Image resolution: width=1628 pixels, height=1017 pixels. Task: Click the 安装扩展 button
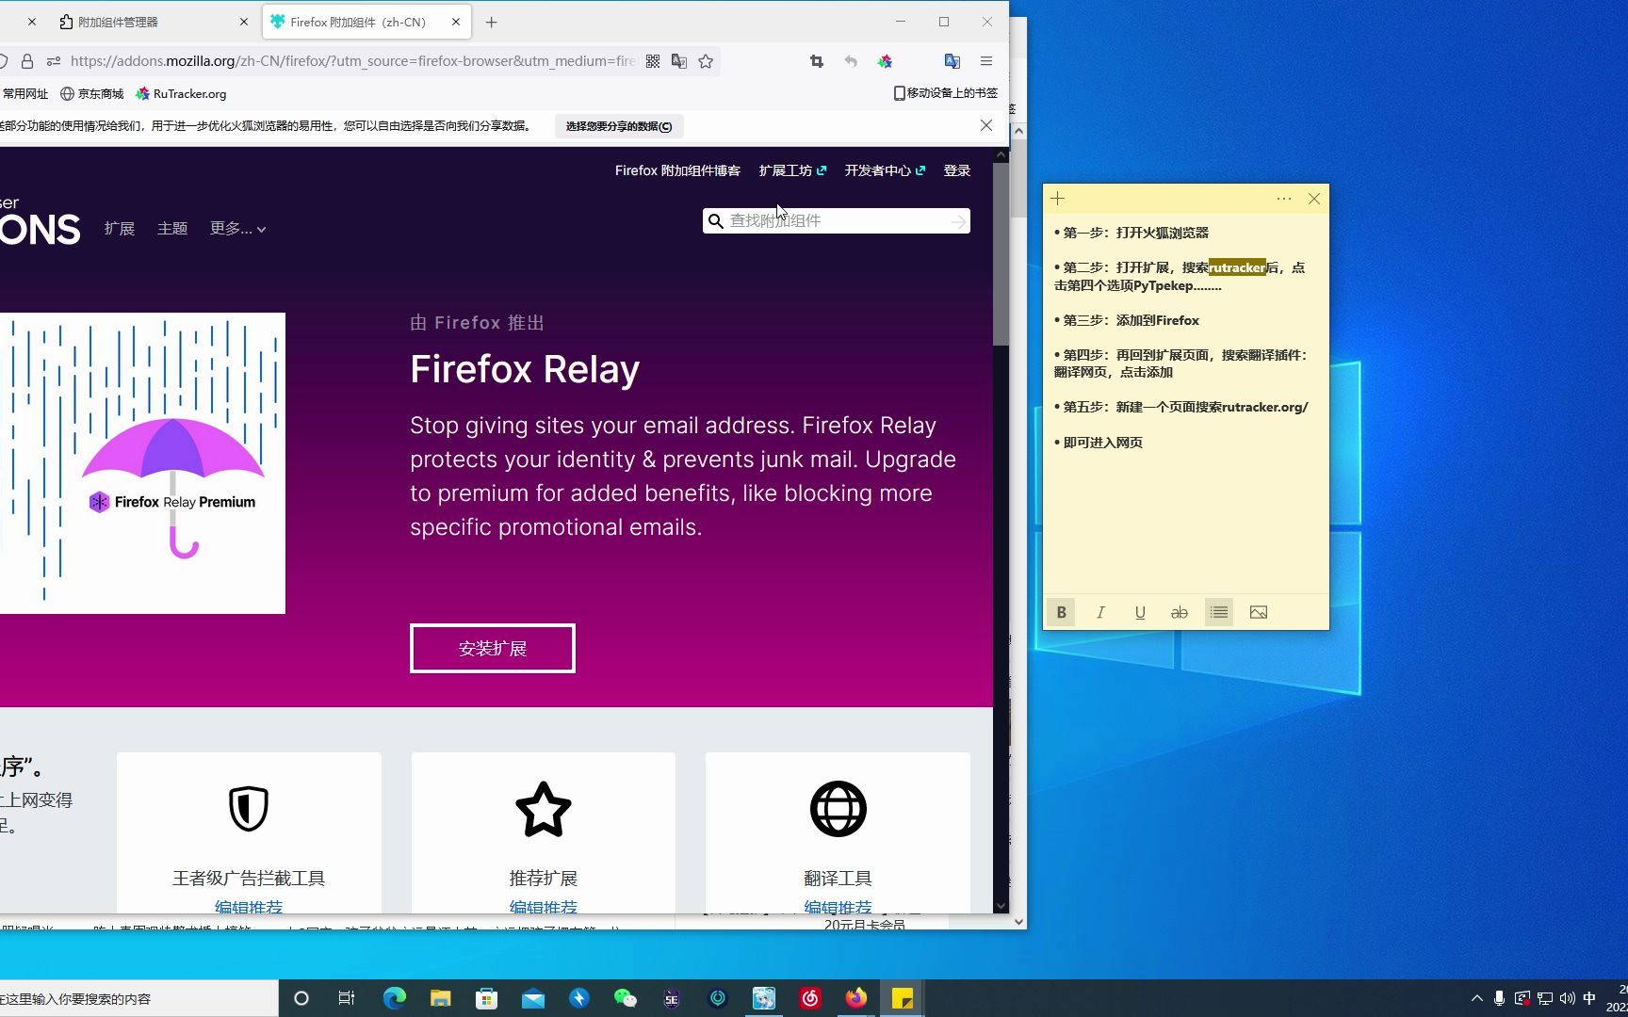tap(493, 648)
